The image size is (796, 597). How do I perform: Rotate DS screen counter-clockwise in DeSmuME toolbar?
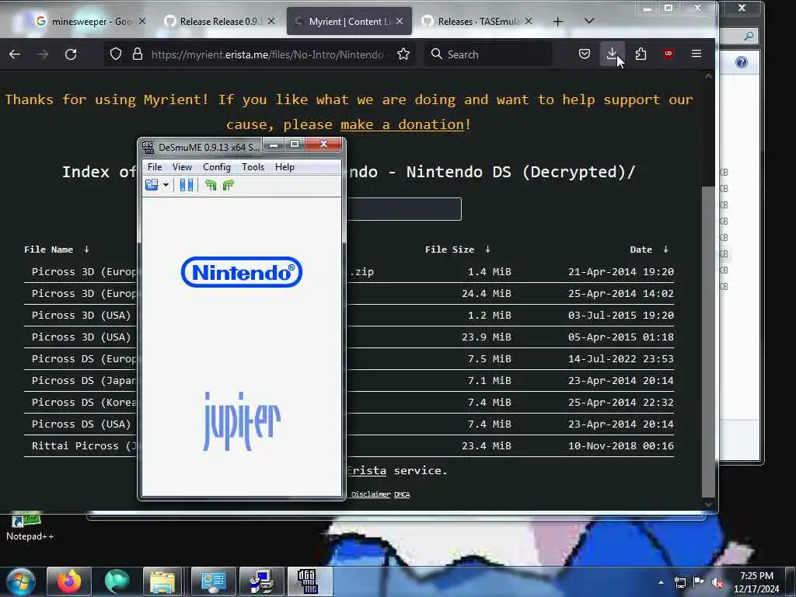(211, 185)
